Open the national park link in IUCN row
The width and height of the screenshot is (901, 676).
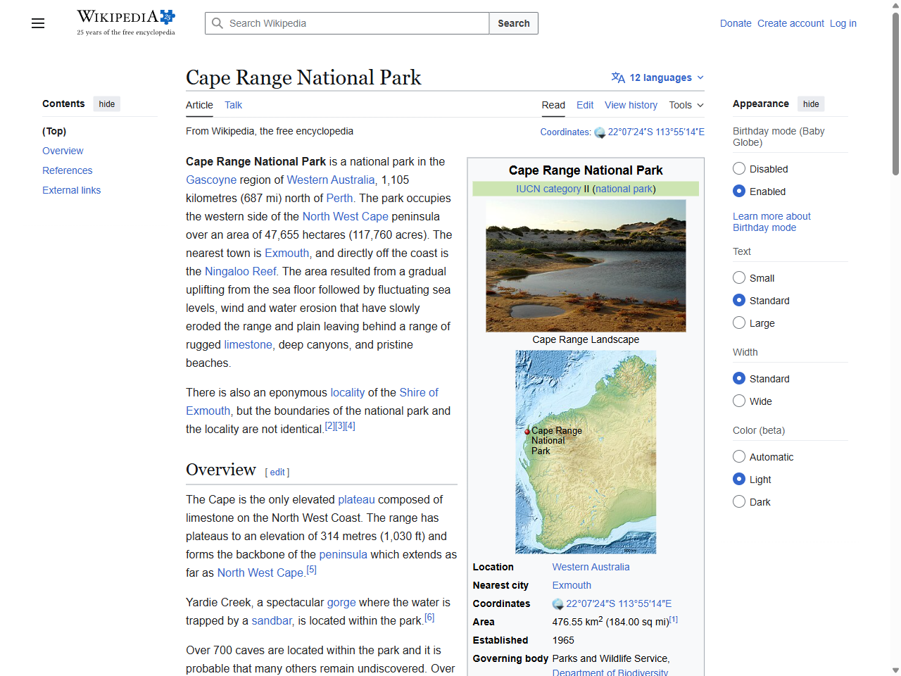pyautogui.click(x=624, y=189)
